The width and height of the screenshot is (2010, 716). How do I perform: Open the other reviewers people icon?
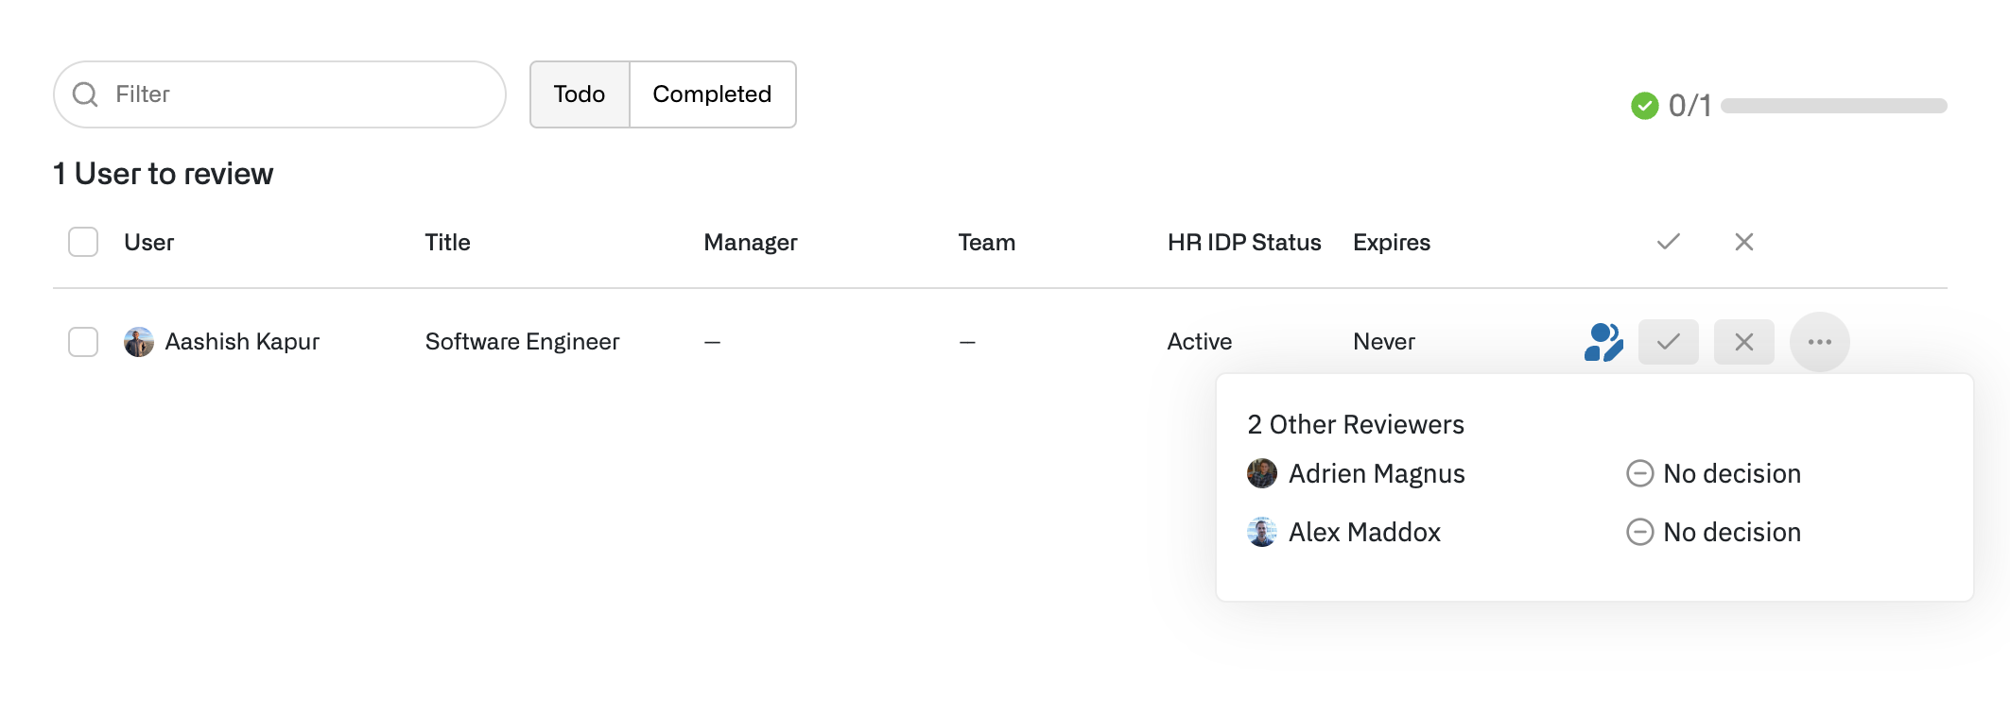(x=1603, y=342)
